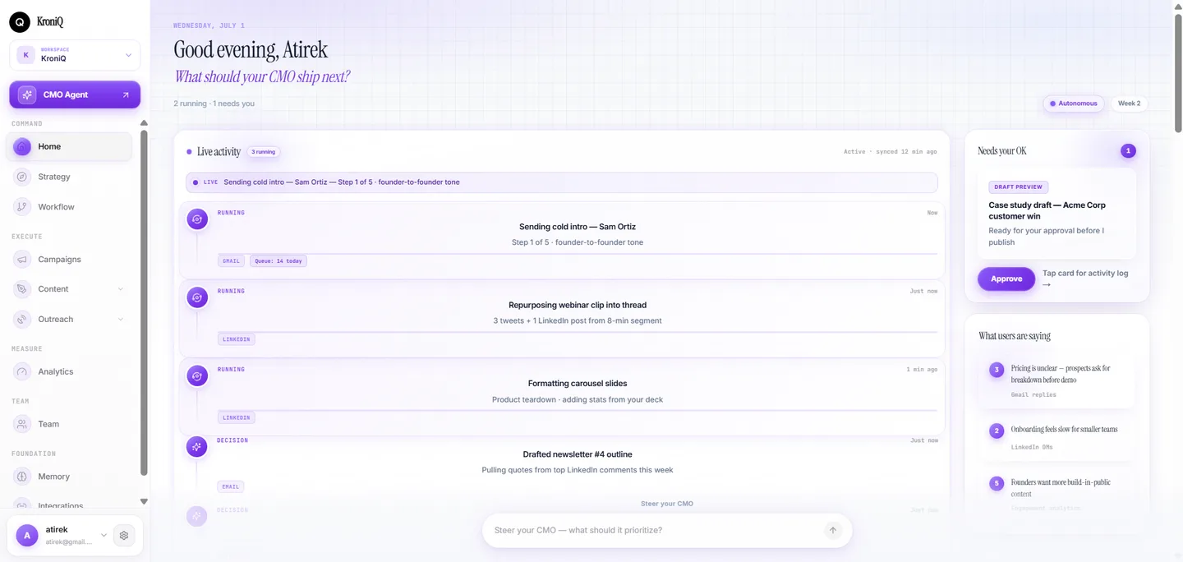Screen dimensions: 1183x562
Task: Click the Strategy compass icon
Action: click(x=22, y=177)
